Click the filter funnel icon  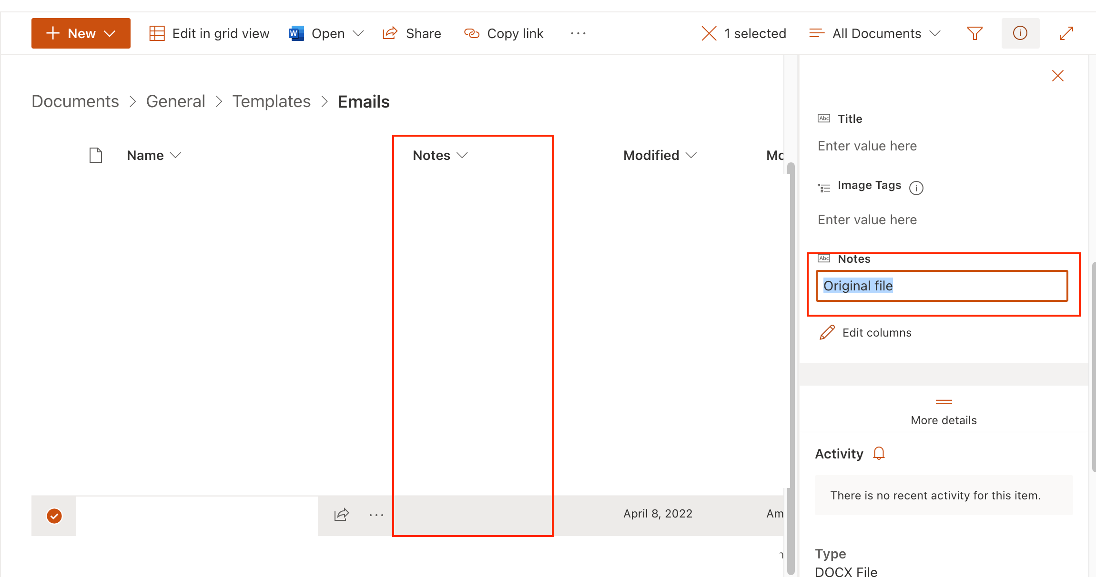pos(974,33)
